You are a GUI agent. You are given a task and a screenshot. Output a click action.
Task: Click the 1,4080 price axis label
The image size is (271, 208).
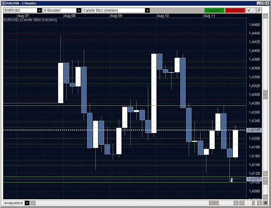pos(254,191)
